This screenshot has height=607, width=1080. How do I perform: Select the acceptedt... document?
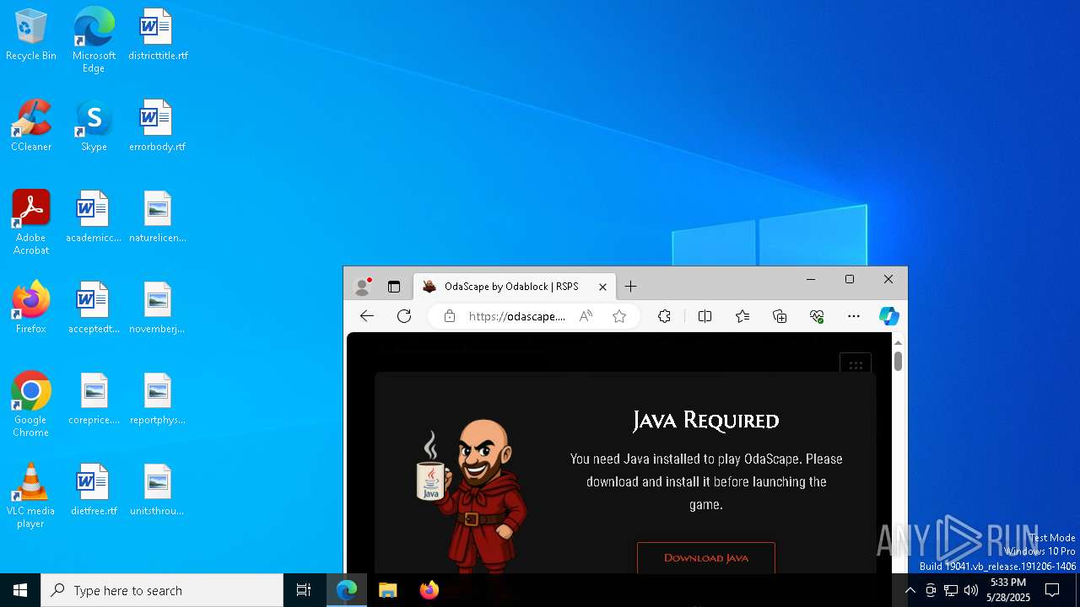click(94, 309)
